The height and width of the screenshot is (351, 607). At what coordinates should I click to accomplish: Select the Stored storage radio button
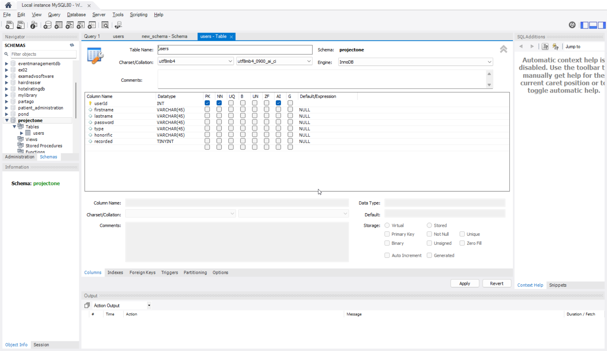pyautogui.click(x=429, y=225)
